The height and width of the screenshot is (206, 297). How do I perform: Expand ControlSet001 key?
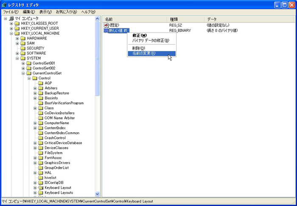23,63
